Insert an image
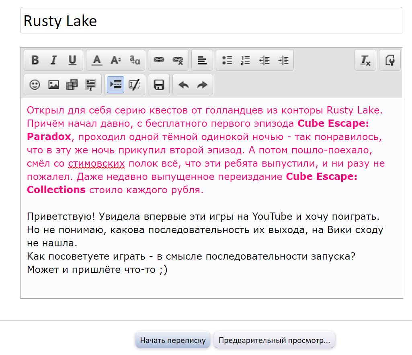412x355 pixels. tap(53, 85)
